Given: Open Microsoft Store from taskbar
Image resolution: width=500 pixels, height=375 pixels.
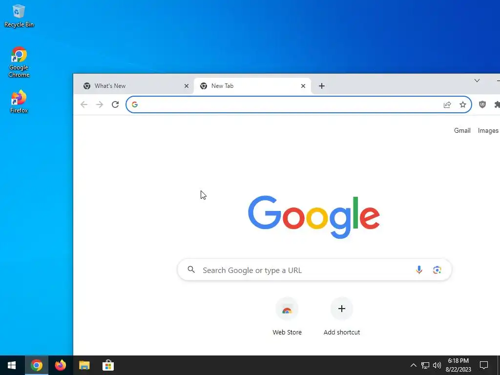Looking at the screenshot, I should point(108,365).
